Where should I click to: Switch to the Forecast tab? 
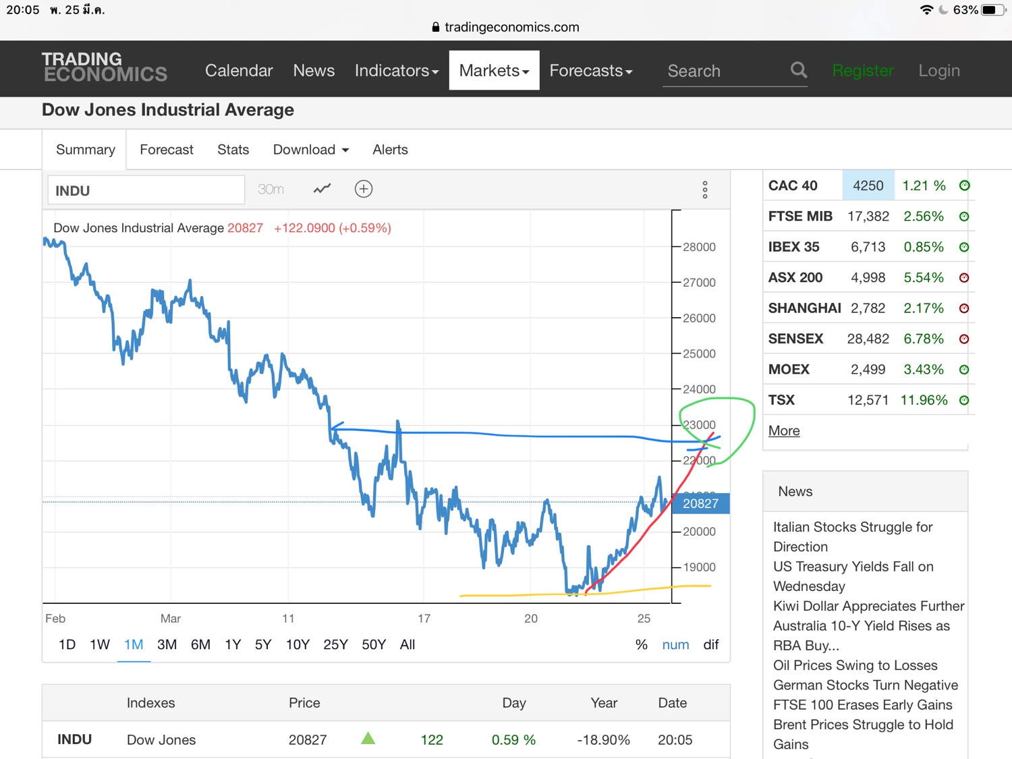click(167, 150)
